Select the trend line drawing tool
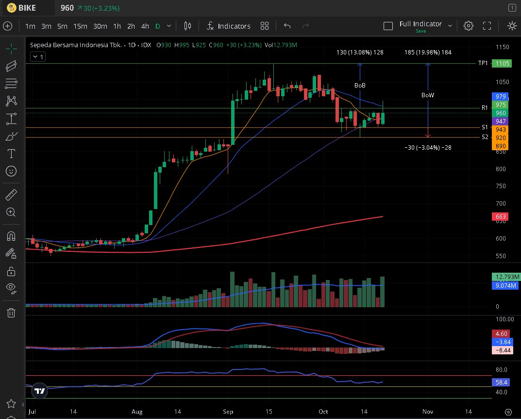 click(11, 66)
